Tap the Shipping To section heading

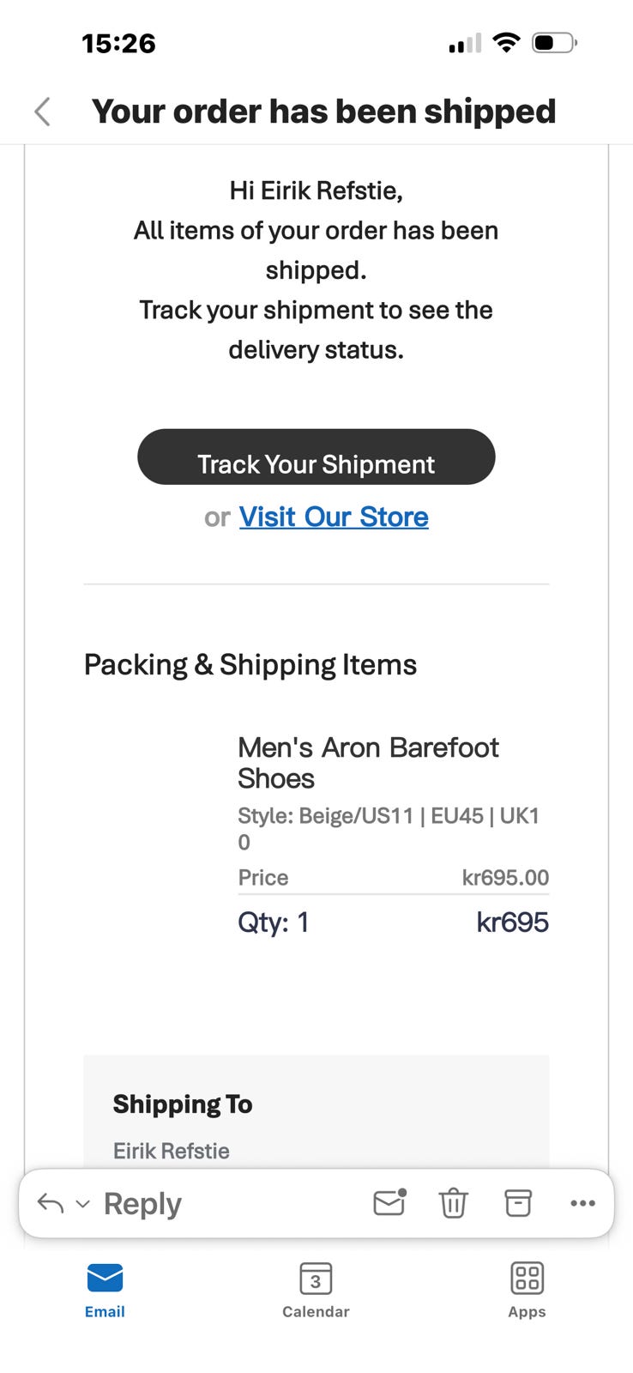pos(183,1104)
